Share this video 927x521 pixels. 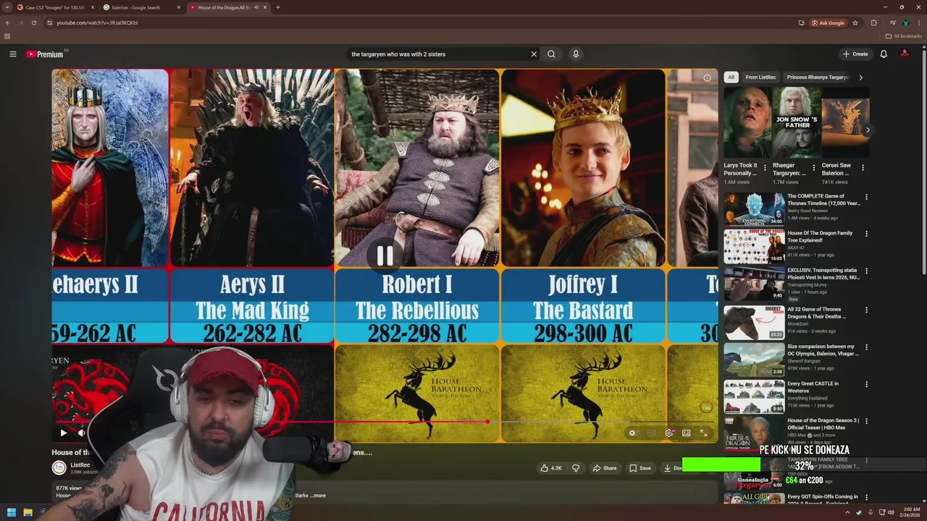pos(604,468)
